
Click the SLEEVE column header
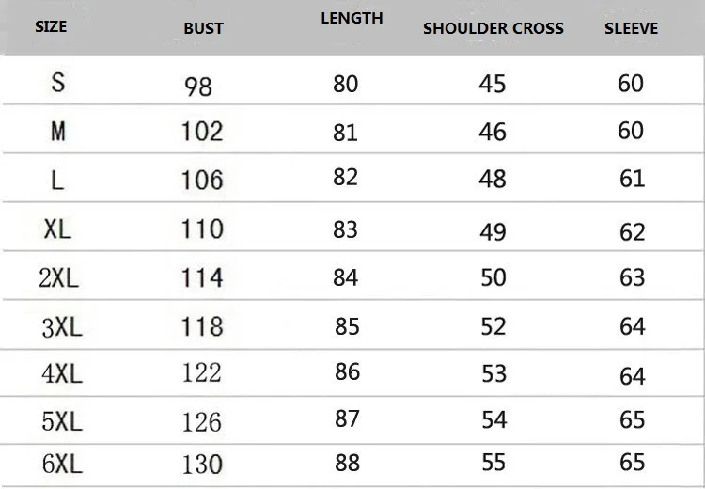coord(632,28)
